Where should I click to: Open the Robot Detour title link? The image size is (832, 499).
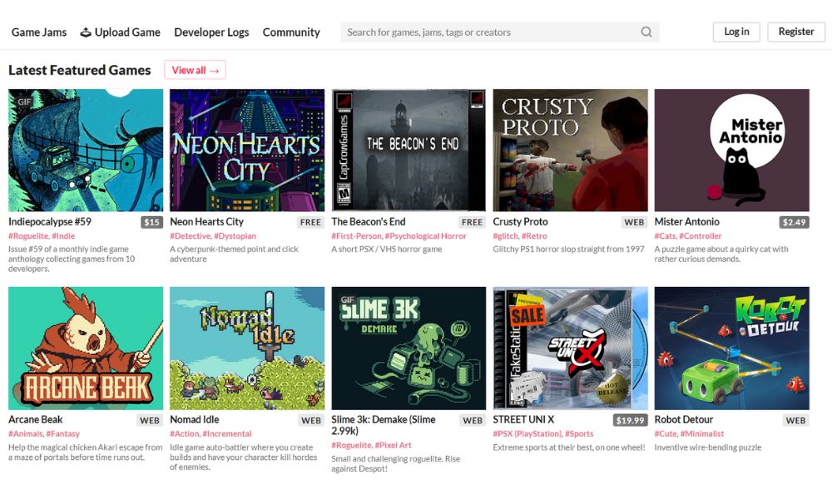pos(684,420)
